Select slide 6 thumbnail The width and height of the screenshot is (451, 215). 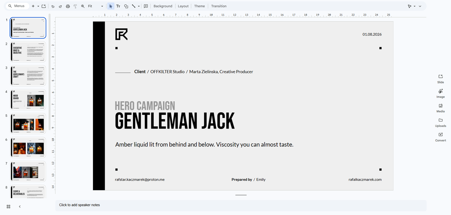pyautogui.click(x=28, y=147)
